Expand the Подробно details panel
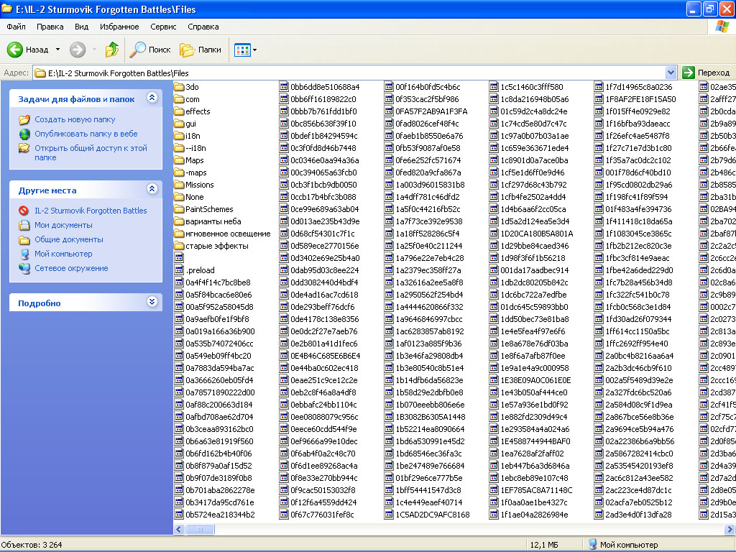The width and height of the screenshot is (736, 552). click(152, 301)
